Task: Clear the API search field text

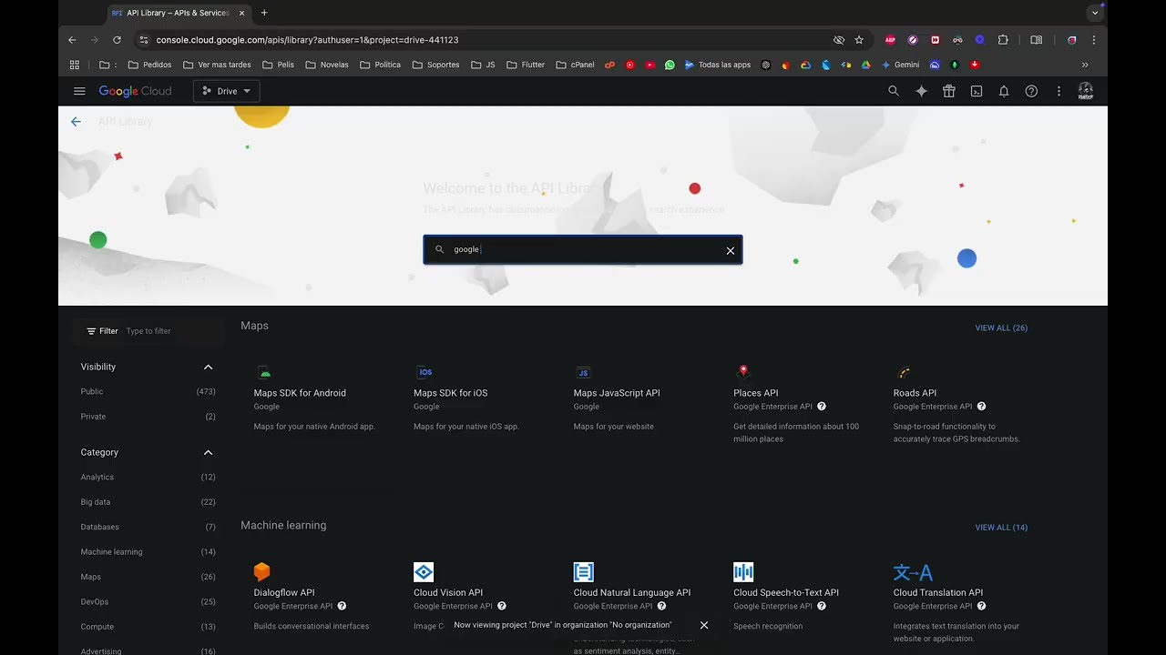Action: tap(730, 250)
